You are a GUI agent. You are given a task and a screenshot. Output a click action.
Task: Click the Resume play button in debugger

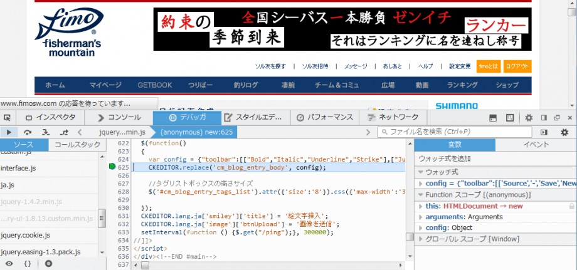[x=9, y=132]
